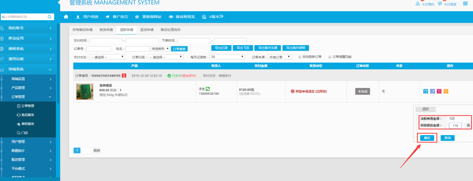Click the orange action icon in the order row
This screenshot has width=473, height=181.
pyautogui.click(x=445, y=91)
